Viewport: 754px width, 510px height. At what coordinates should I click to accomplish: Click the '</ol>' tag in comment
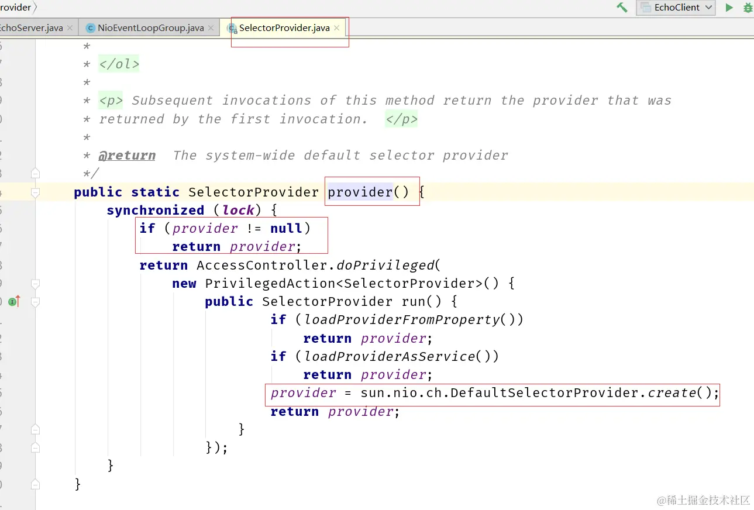119,64
